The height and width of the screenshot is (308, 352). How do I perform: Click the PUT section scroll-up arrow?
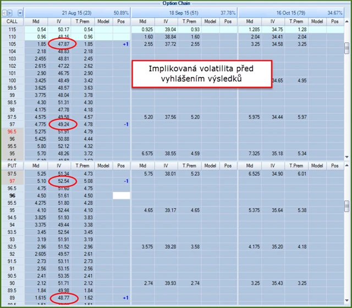click(x=347, y=165)
